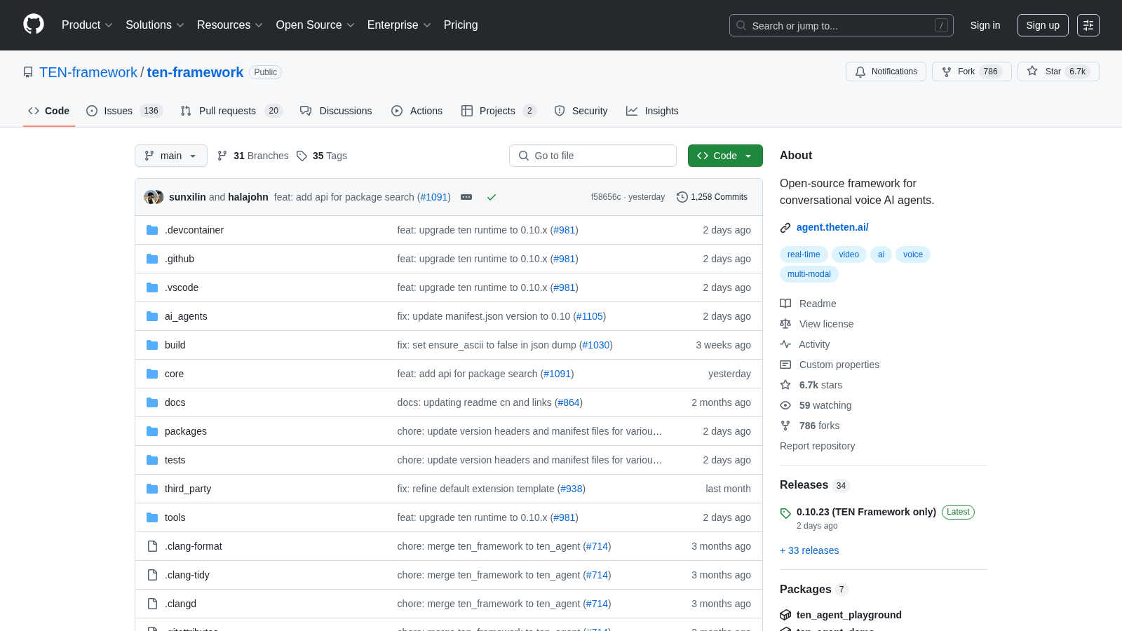
Task: Open the Pull requests tab
Action: pos(231,111)
